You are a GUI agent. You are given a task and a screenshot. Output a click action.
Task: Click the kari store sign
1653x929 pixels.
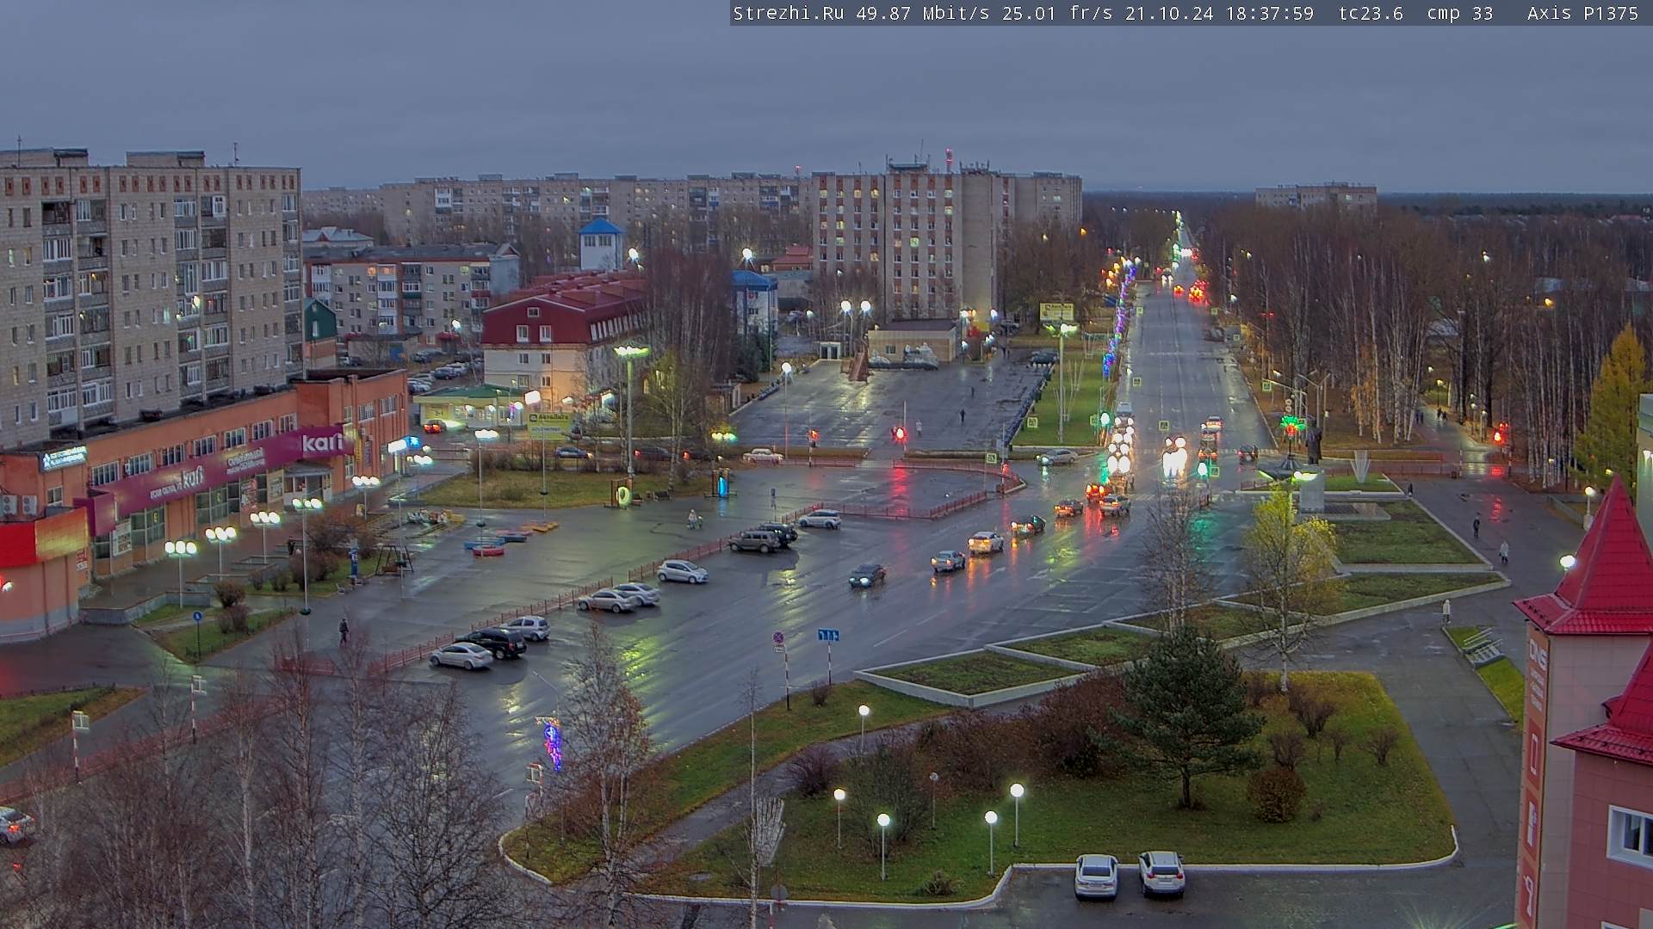pyautogui.click(x=324, y=443)
